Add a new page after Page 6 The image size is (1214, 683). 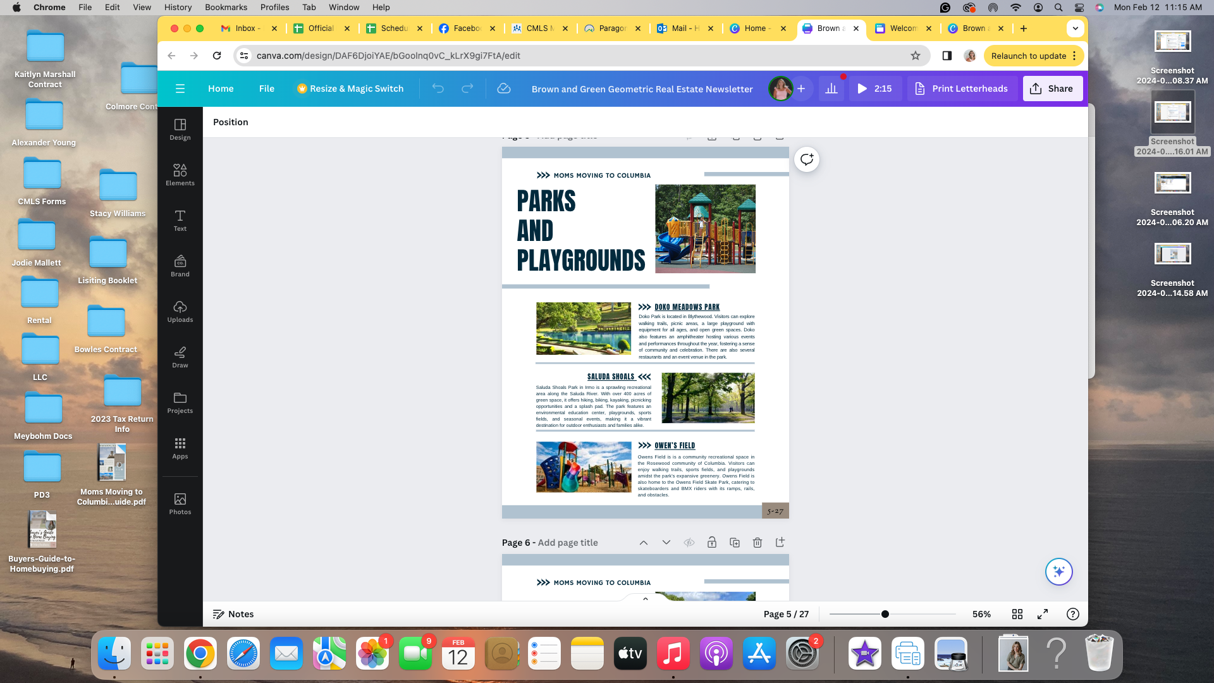(x=780, y=543)
